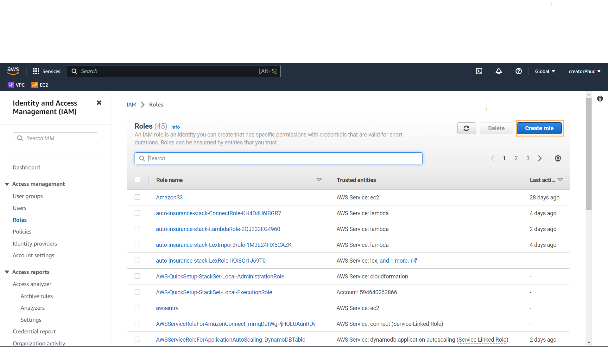This screenshot has width=608, height=347.
Task: Select Roles in the sidebar
Action: pyautogui.click(x=20, y=220)
